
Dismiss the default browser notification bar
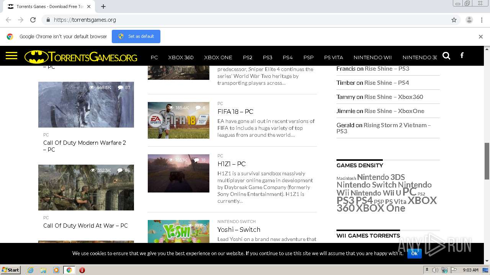tap(480, 37)
